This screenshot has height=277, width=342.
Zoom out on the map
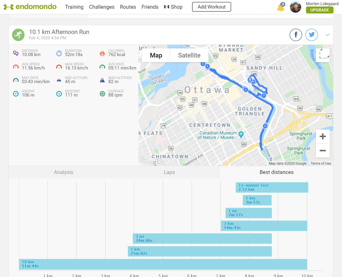(x=323, y=150)
